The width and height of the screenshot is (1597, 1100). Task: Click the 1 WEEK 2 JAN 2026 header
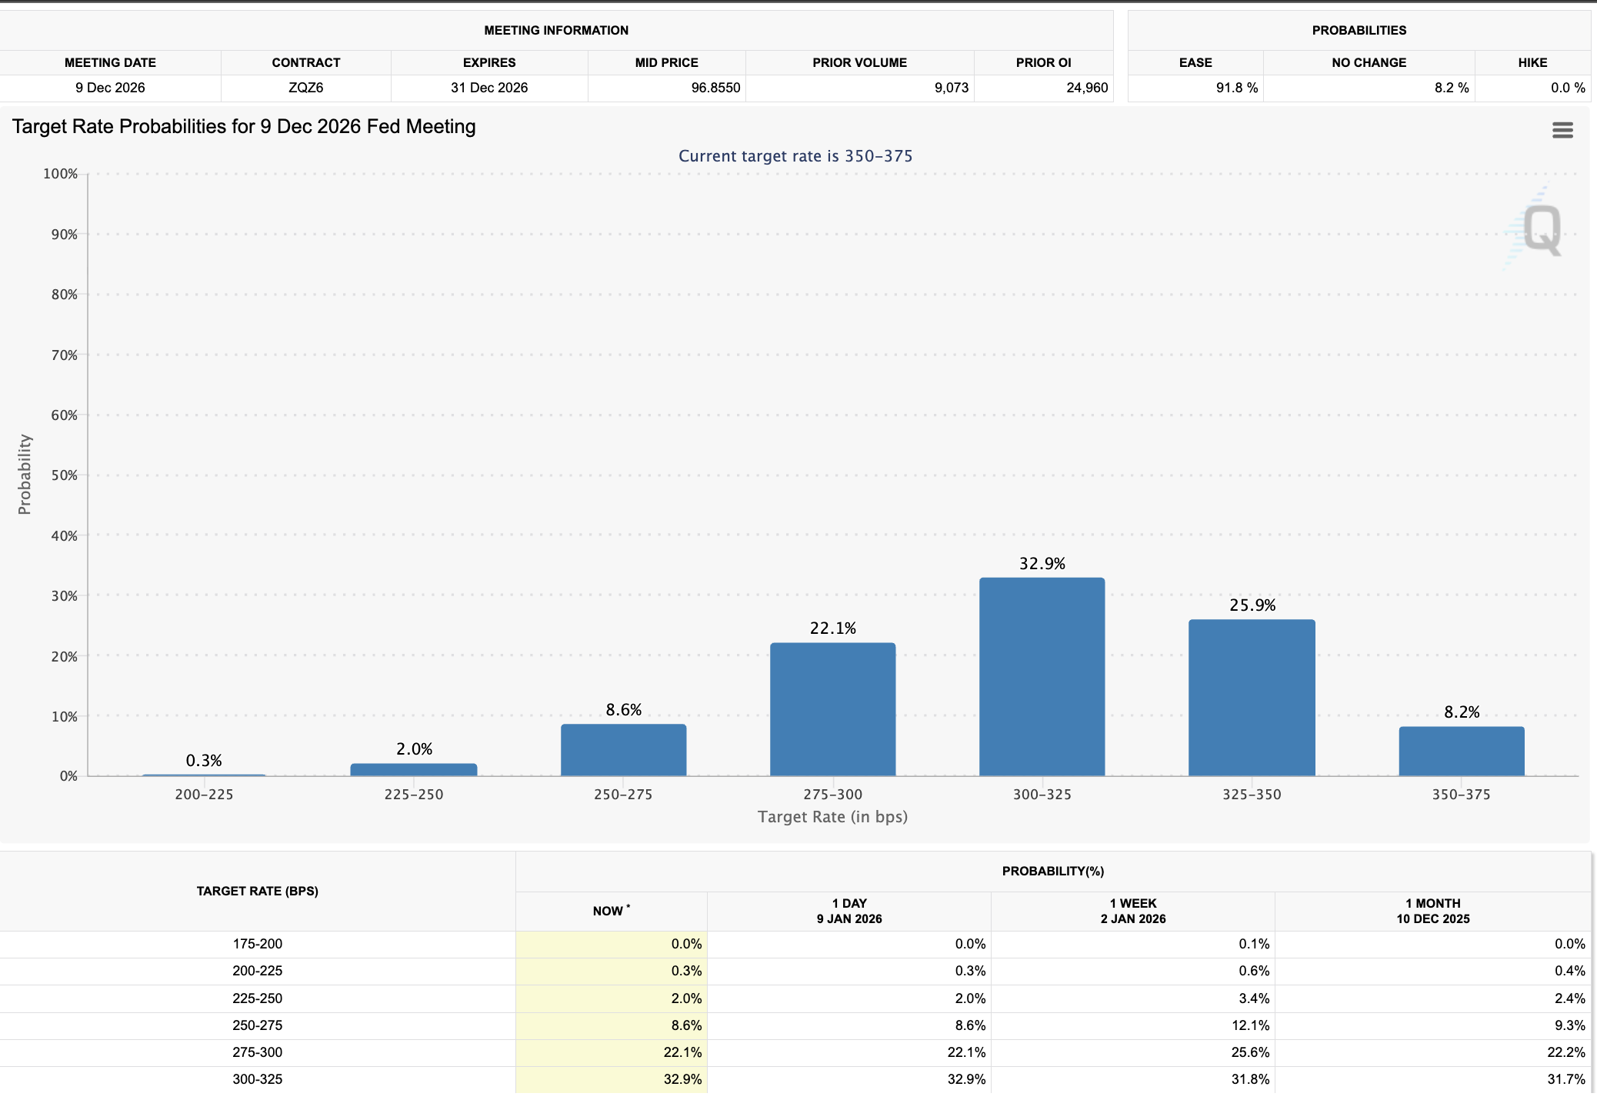point(1133,911)
